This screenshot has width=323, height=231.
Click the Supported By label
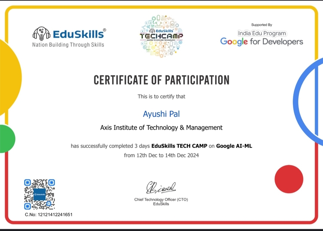(262, 25)
